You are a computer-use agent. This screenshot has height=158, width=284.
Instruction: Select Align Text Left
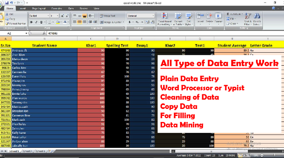coord(75,22)
